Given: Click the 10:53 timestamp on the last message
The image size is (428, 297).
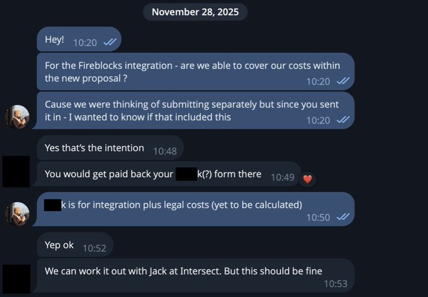Looking at the screenshot, I should coord(335,284).
